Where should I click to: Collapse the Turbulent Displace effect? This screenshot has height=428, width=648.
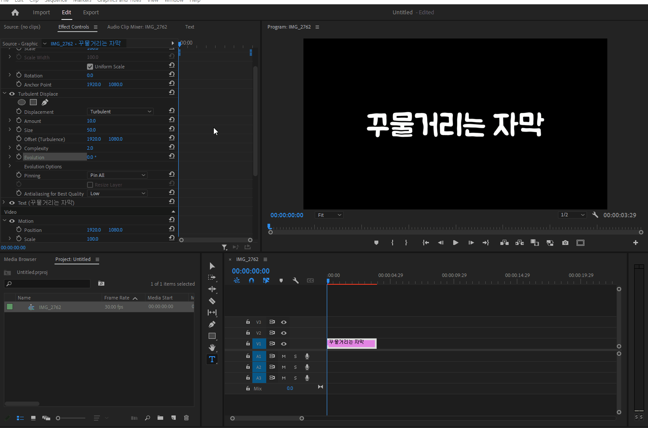5,93
